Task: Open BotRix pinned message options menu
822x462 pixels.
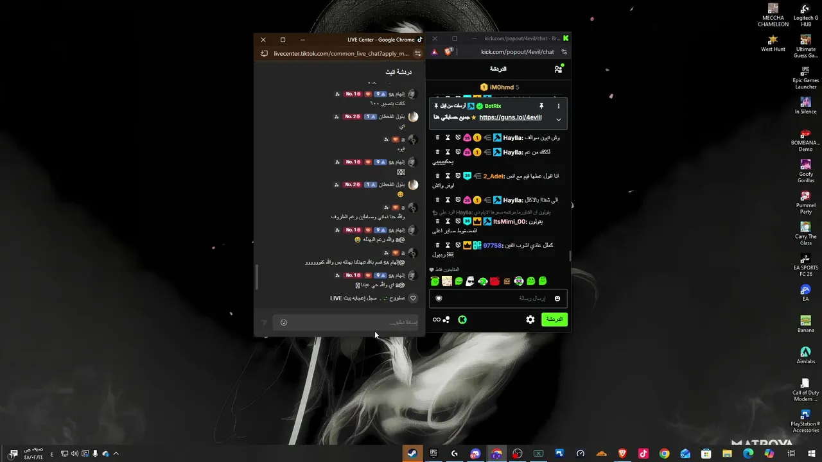Action: [x=558, y=106]
